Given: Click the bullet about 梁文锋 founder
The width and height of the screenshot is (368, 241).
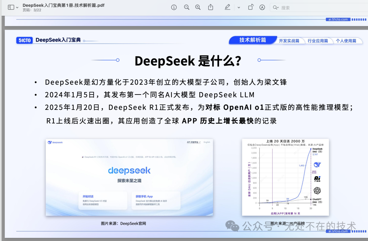Looking at the screenshot, I should tap(166, 82).
